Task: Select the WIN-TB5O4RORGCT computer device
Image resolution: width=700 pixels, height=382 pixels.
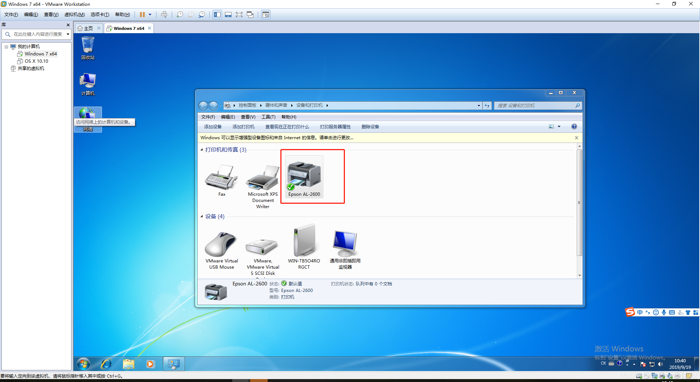Action: 304,247
